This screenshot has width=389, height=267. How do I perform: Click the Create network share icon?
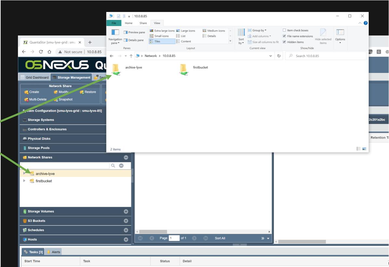(26, 92)
